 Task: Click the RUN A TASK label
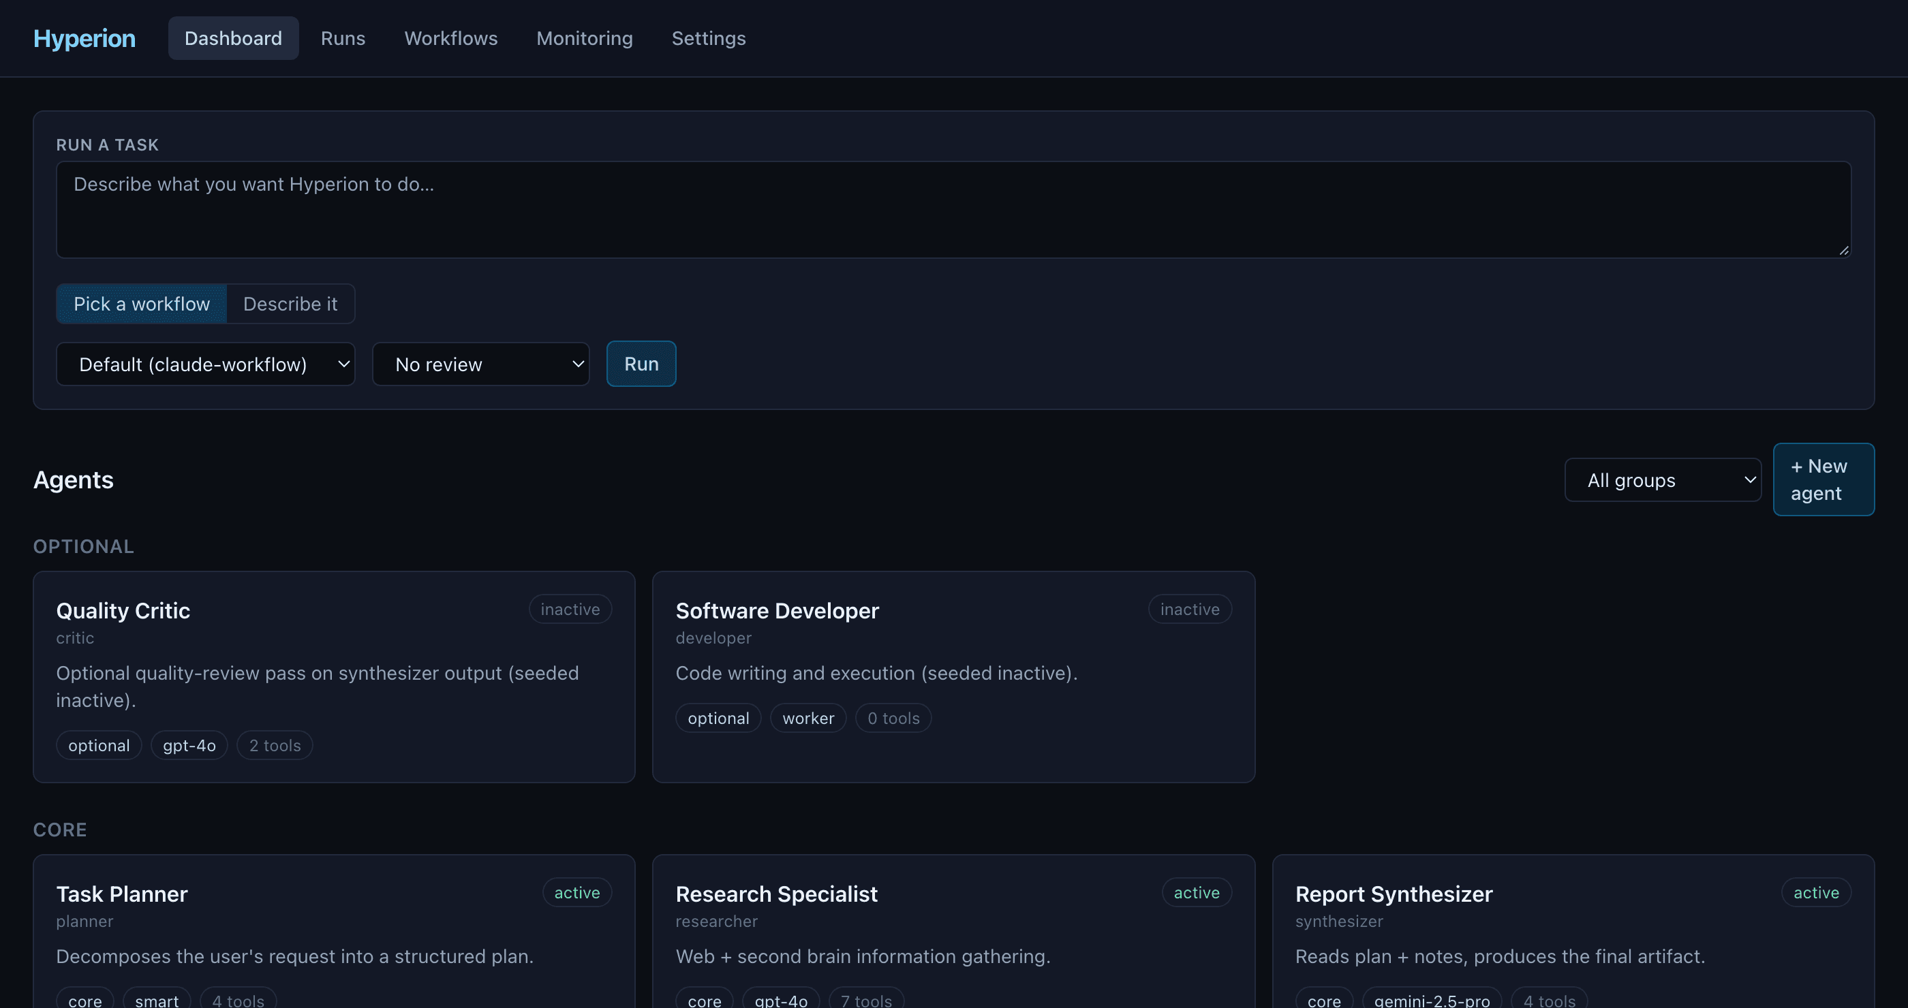click(108, 145)
